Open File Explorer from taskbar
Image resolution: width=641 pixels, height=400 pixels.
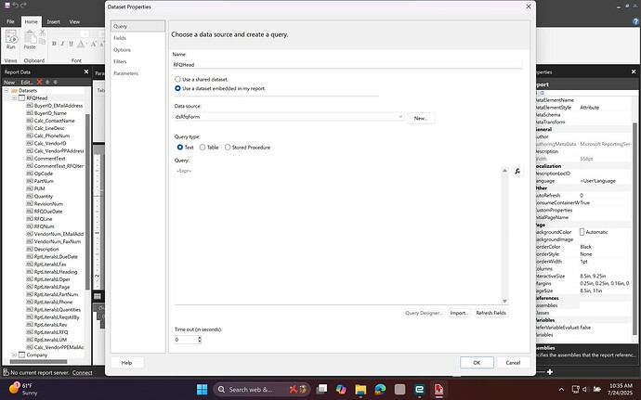(360, 390)
